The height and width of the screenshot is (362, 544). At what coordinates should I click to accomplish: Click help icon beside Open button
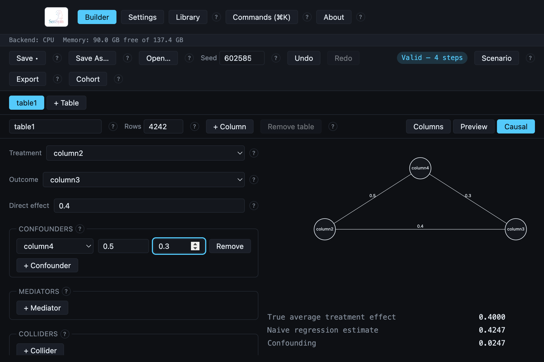click(189, 58)
